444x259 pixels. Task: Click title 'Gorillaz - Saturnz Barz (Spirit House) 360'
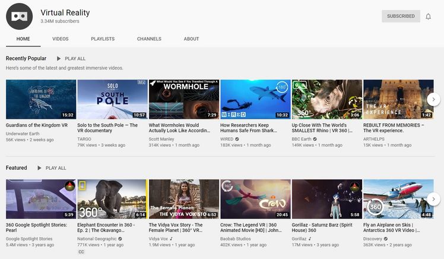pos(322,228)
